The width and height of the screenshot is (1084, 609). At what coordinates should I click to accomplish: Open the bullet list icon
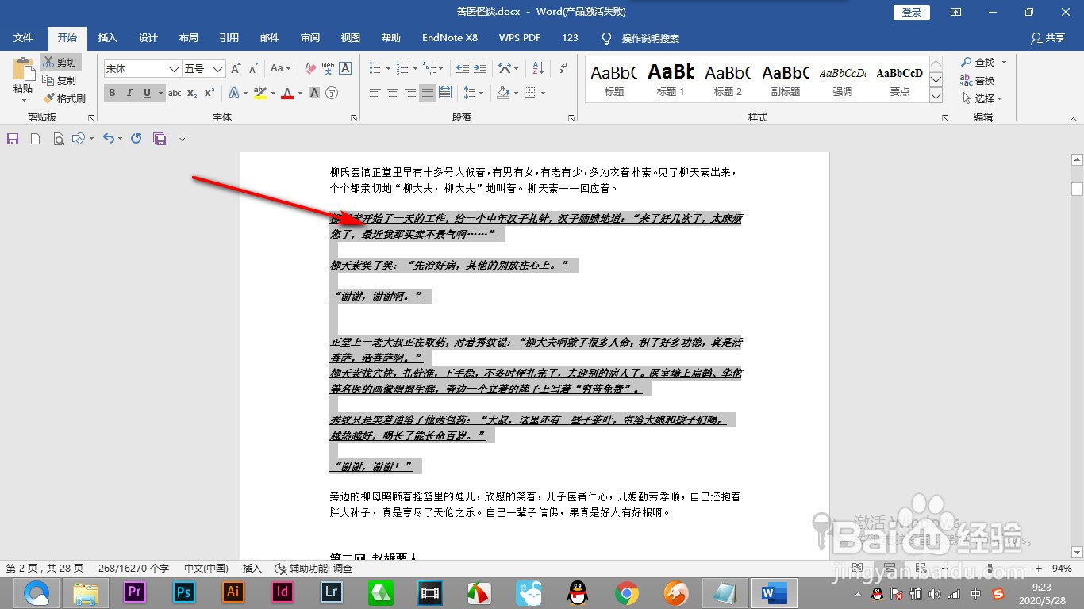pos(374,67)
